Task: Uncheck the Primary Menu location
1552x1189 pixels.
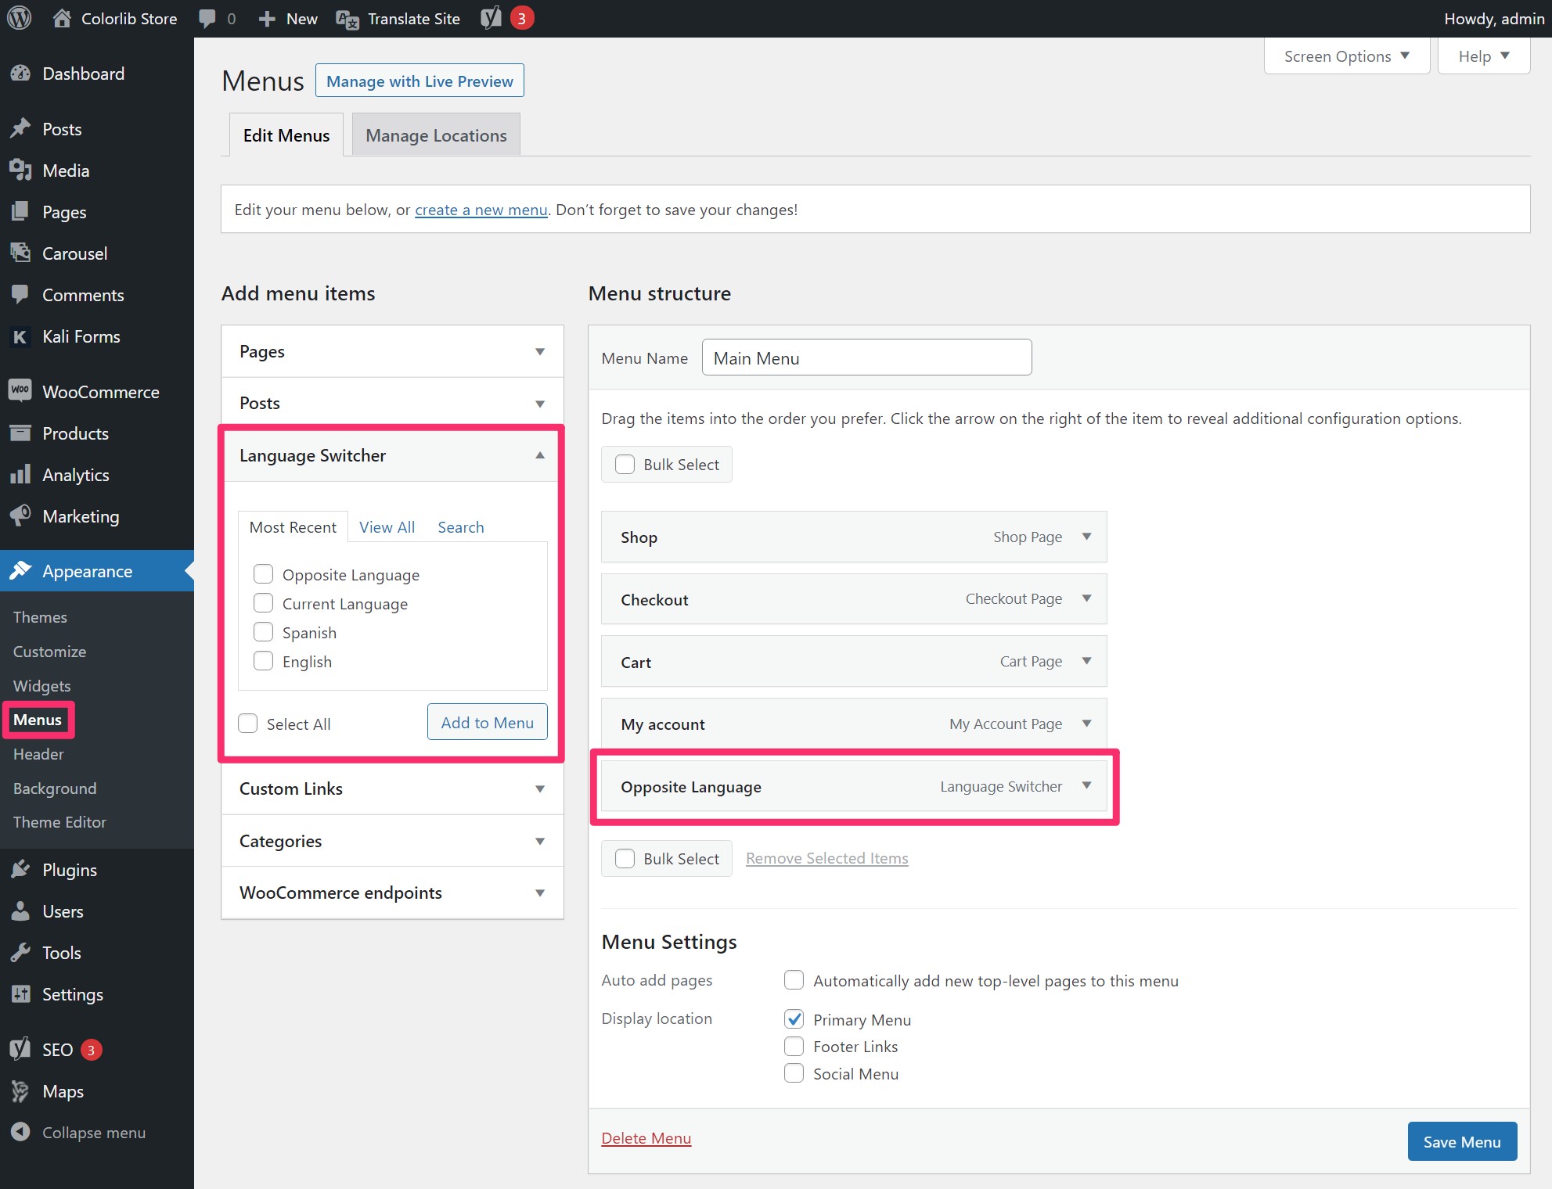Action: (794, 1019)
